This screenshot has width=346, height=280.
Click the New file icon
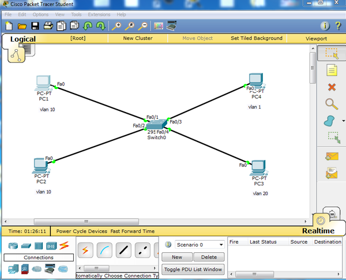9,26
